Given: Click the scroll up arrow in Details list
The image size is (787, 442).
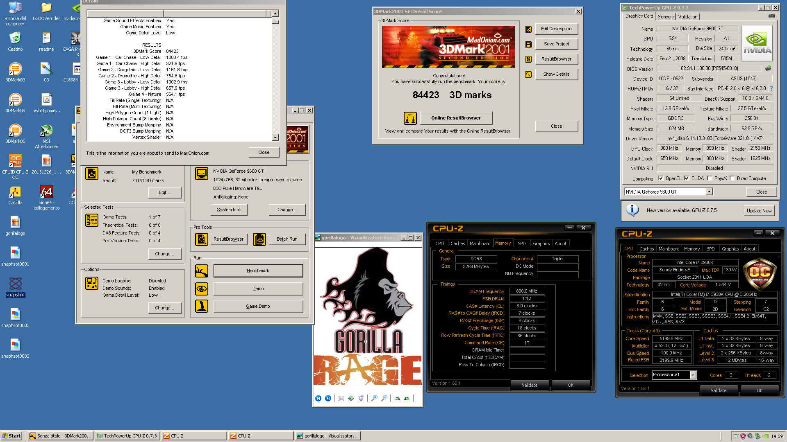Looking at the screenshot, I should pos(275,14).
